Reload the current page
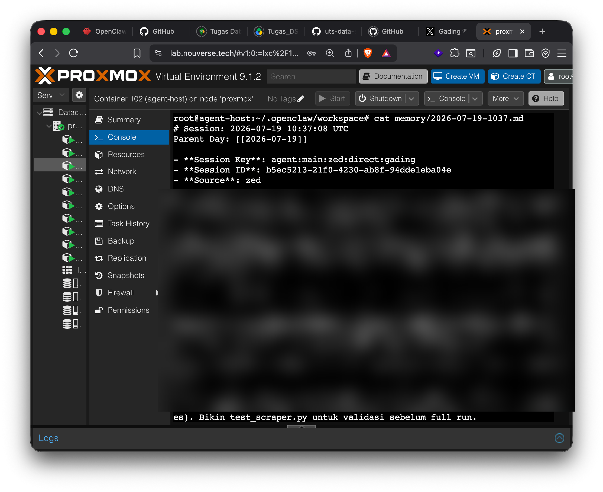 point(74,53)
